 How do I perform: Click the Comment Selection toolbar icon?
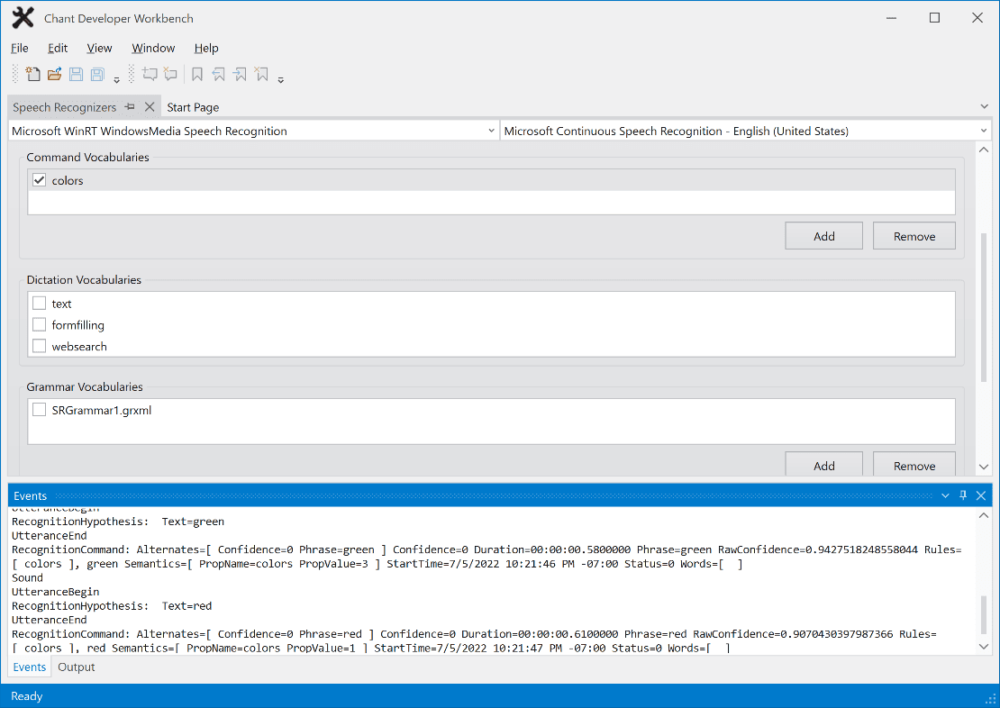[150, 74]
